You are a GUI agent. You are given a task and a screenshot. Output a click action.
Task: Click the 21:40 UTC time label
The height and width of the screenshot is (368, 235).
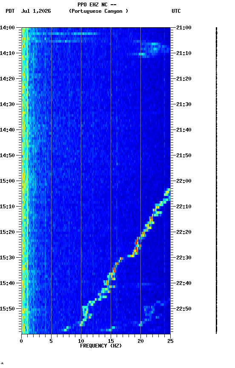coord(184,130)
